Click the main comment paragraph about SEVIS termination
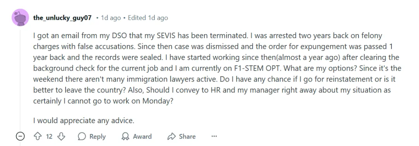Screen dimensions: 419x146 pos(217,68)
